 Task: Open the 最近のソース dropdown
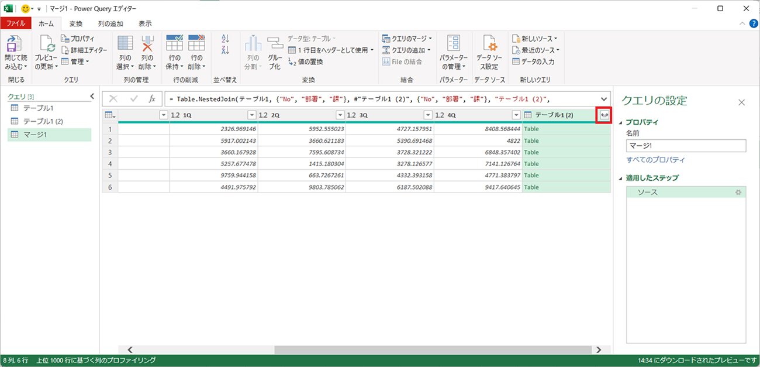[x=536, y=50]
